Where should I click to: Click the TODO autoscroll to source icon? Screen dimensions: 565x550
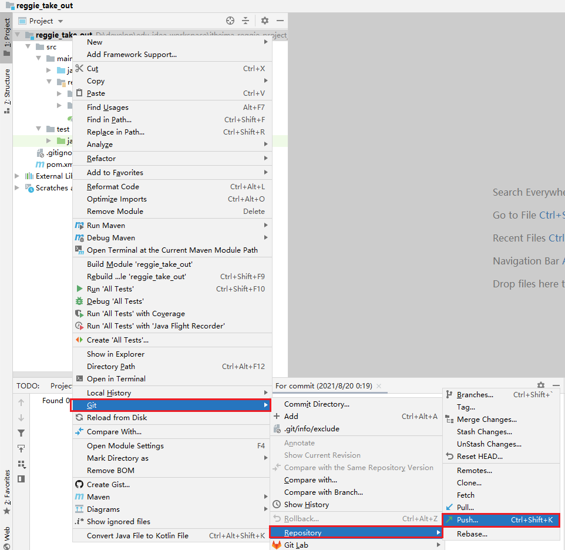tap(21, 448)
